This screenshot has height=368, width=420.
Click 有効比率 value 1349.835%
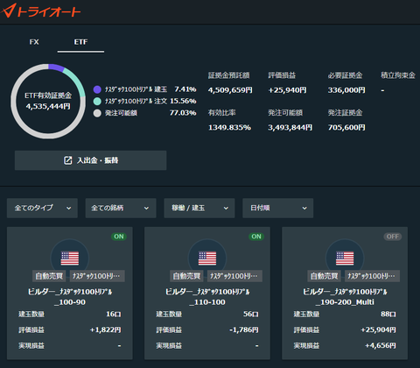229,127
